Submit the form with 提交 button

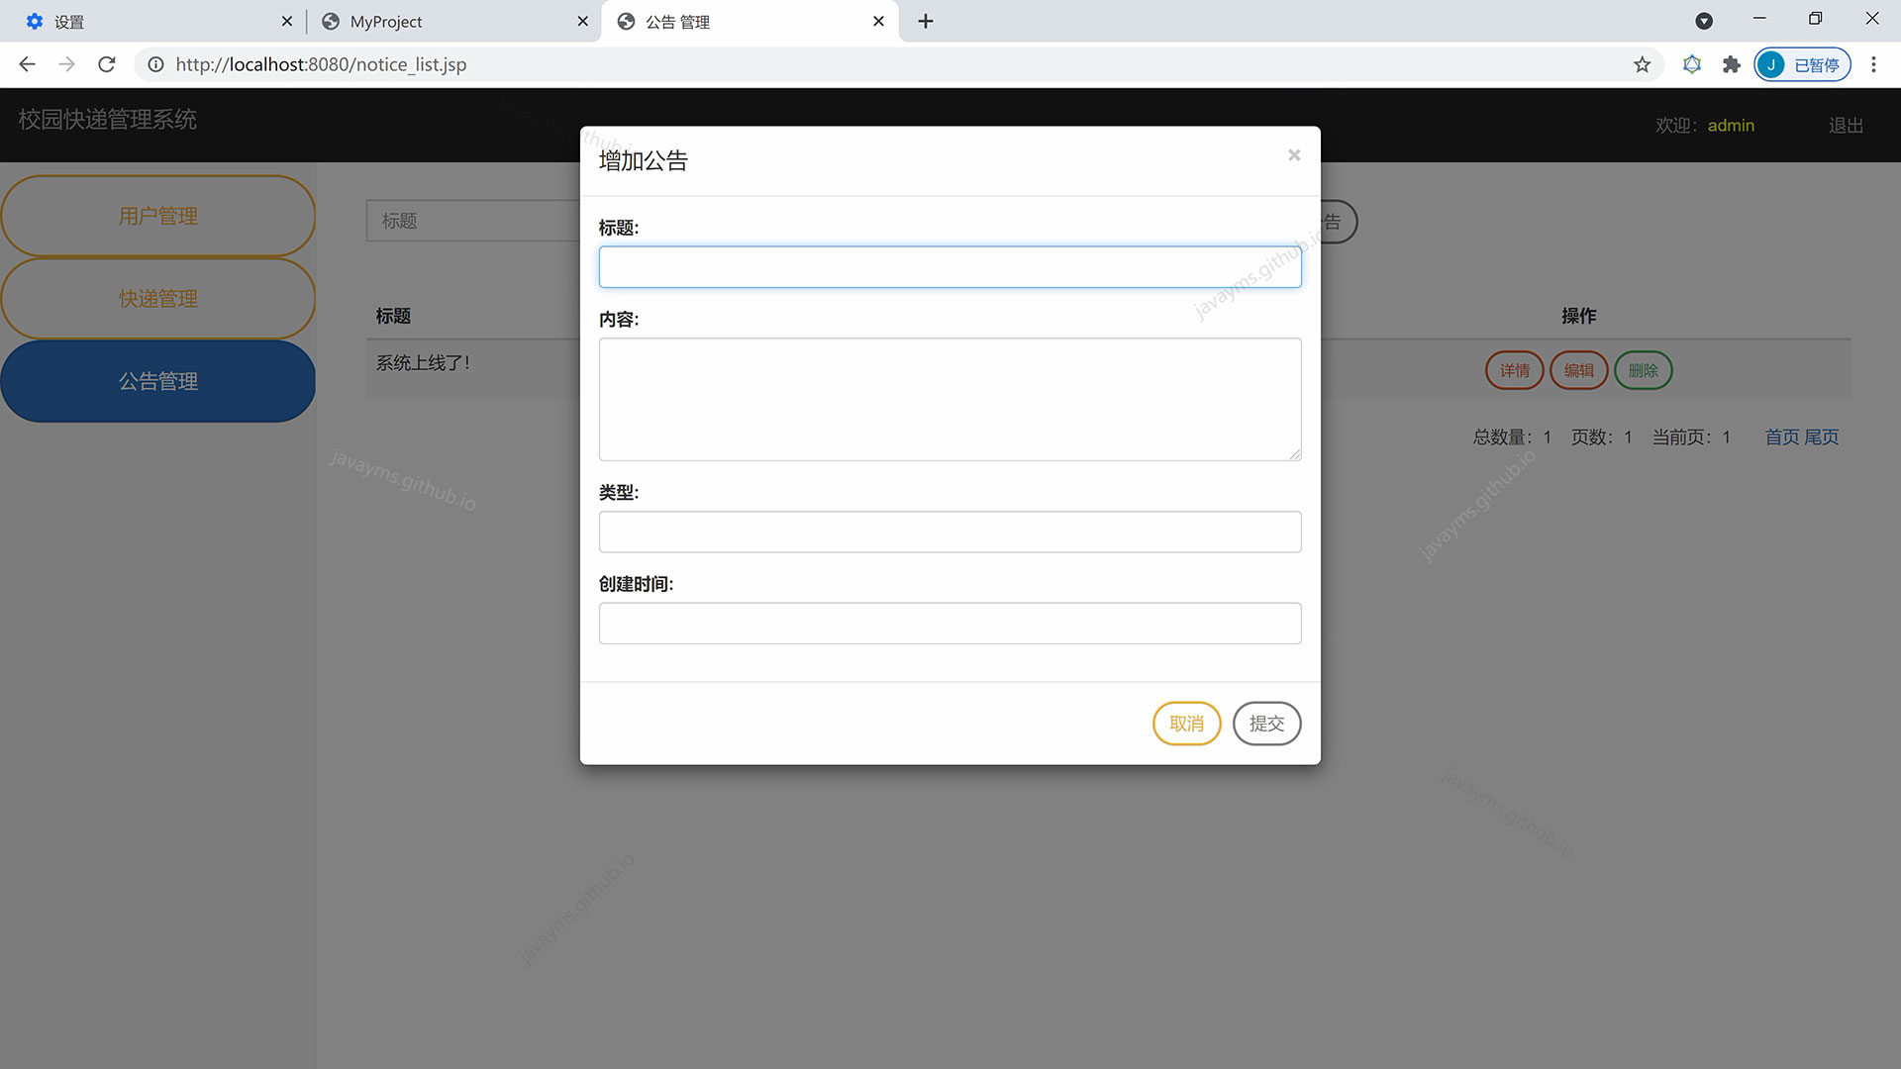click(1266, 723)
